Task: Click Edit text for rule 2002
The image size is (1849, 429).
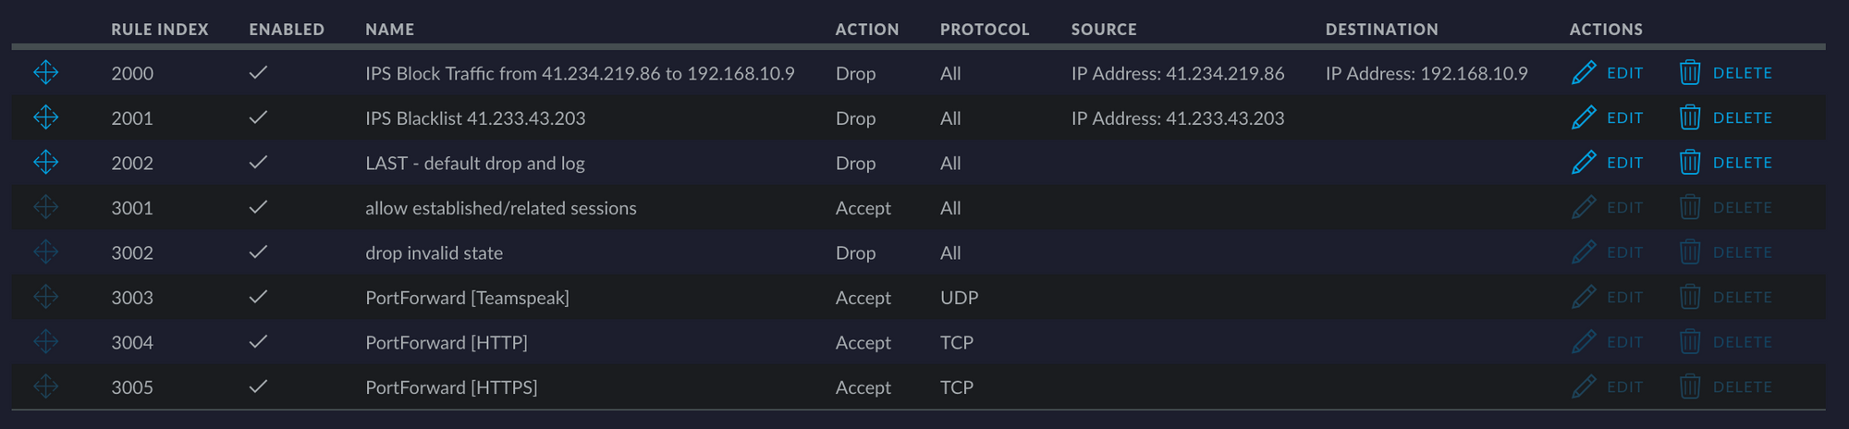Action: [1624, 163]
